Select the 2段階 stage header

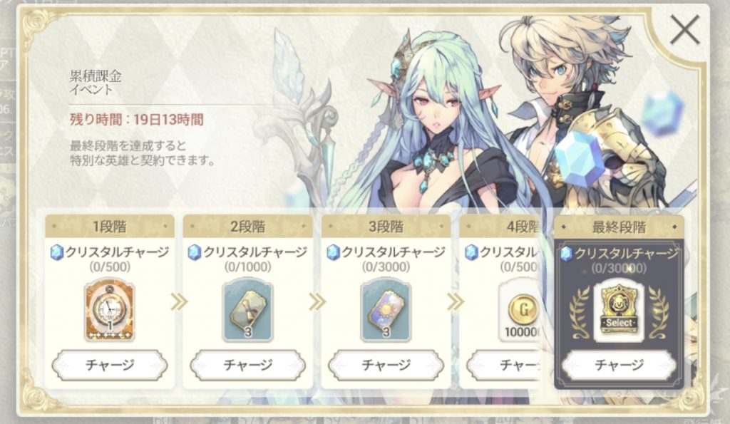(x=247, y=227)
